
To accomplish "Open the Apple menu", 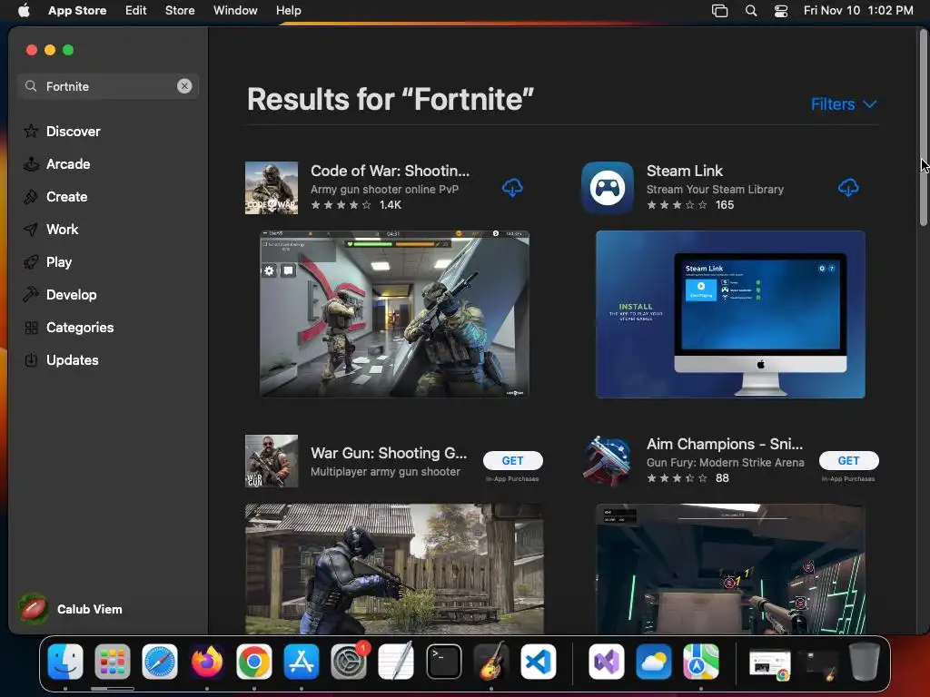I will pos(24,10).
